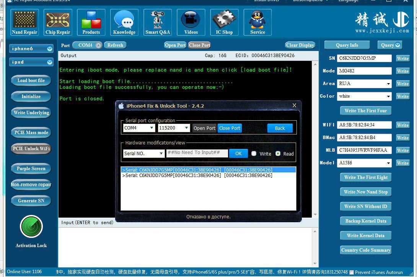Open the Service penguin icon

[x=257, y=22]
